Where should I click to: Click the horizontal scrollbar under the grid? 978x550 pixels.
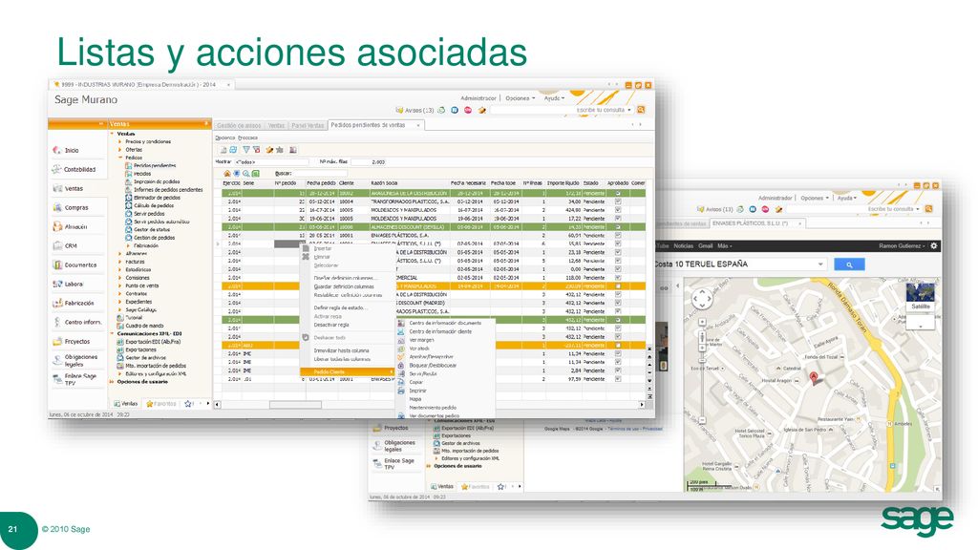(430, 405)
